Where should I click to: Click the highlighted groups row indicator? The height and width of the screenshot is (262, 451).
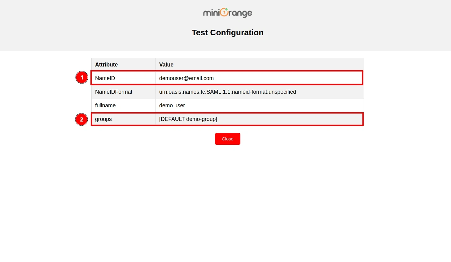tap(81, 119)
